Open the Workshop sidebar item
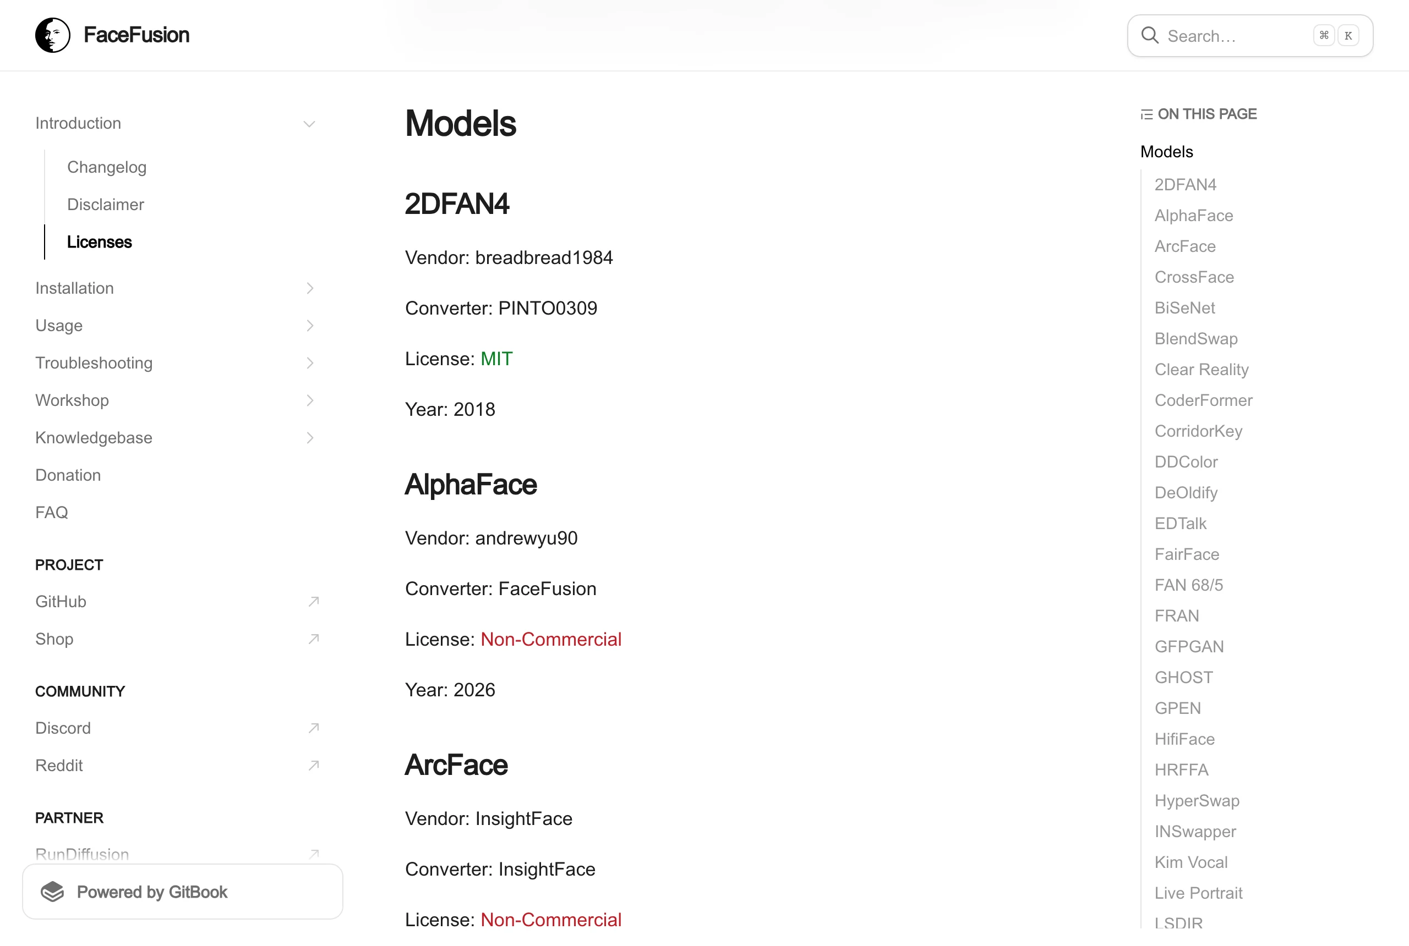Screen dimensions: 1409x946 pos(72,400)
